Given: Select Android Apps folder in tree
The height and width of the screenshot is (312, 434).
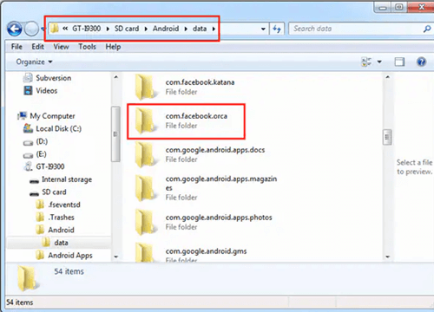Looking at the screenshot, I should point(70,256).
